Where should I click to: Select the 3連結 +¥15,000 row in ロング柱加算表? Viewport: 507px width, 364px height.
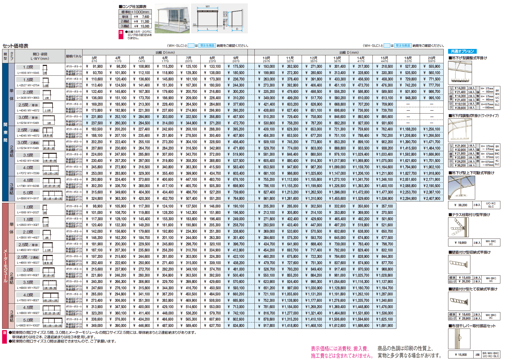(x=135, y=26)
